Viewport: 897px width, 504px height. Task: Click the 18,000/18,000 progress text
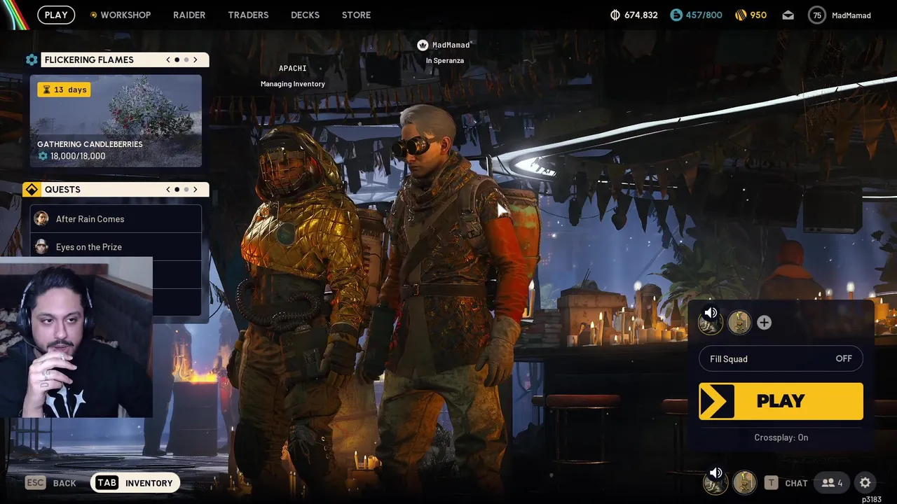[x=77, y=156]
